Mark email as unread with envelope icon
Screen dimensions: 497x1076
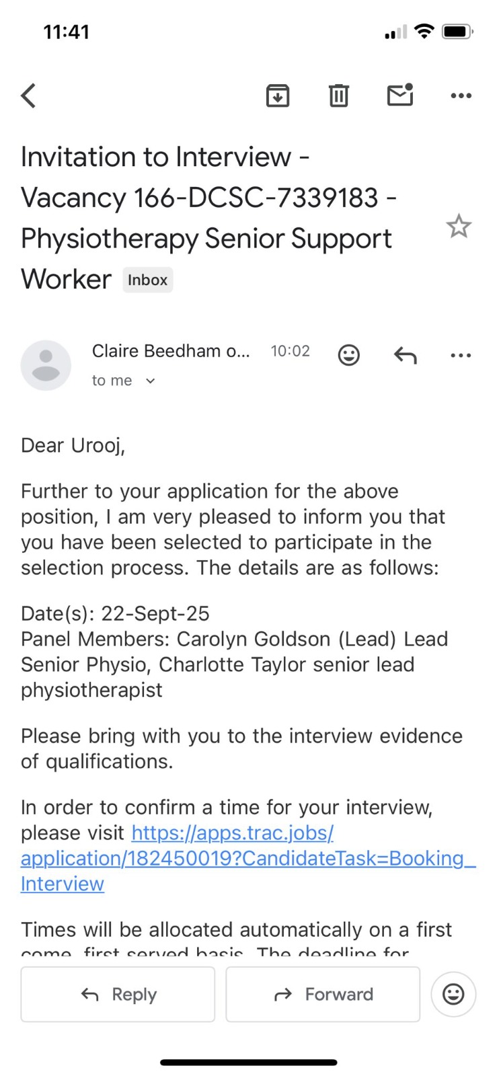pyautogui.click(x=400, y=95)
